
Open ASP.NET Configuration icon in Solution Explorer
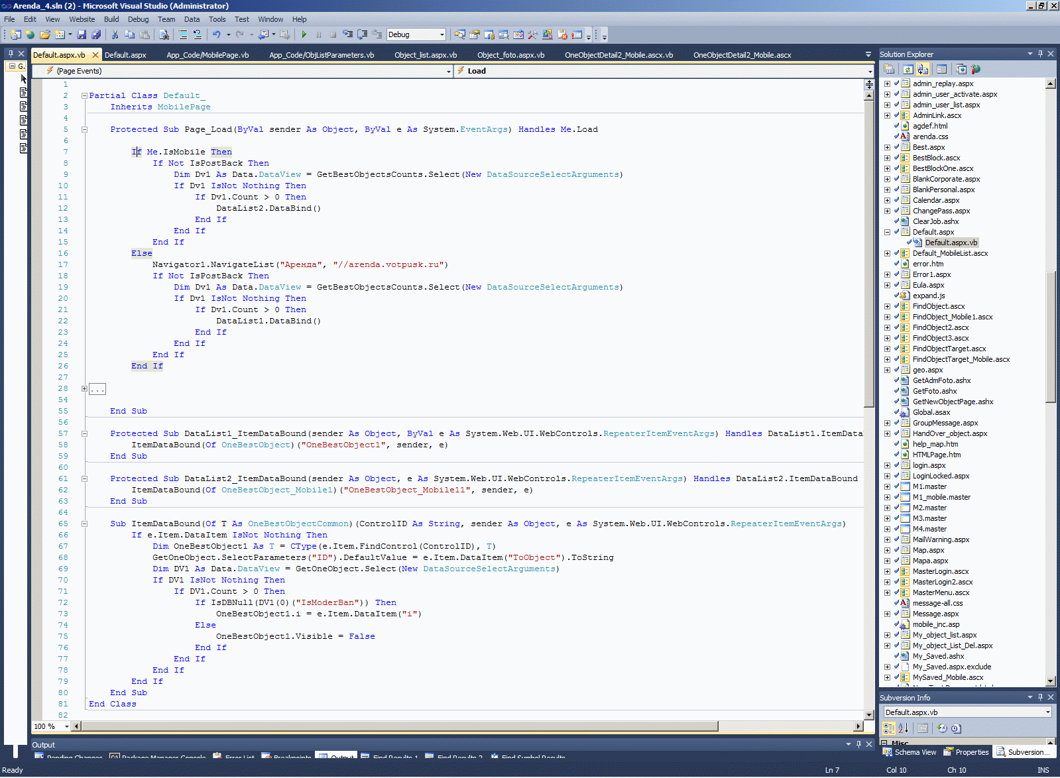(976, 69)
